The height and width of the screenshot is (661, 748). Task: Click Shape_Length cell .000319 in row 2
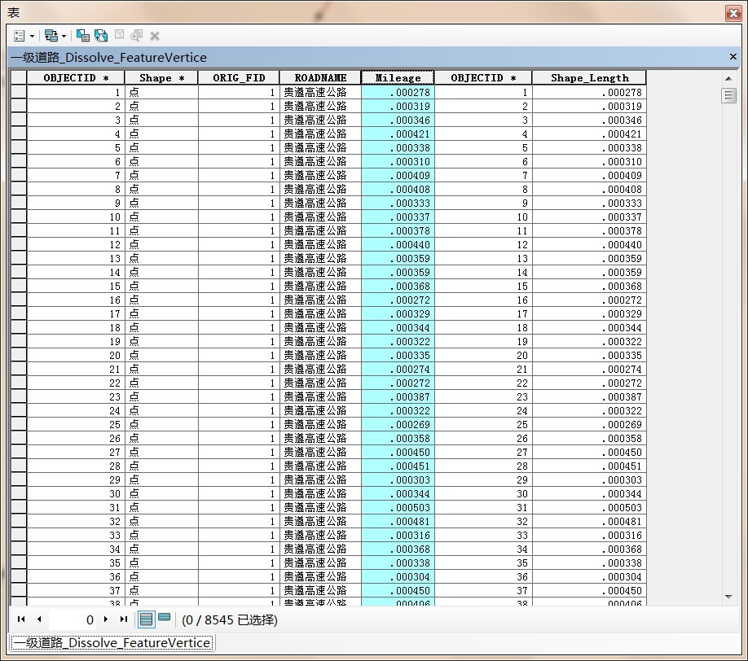(x=589, y=107)
